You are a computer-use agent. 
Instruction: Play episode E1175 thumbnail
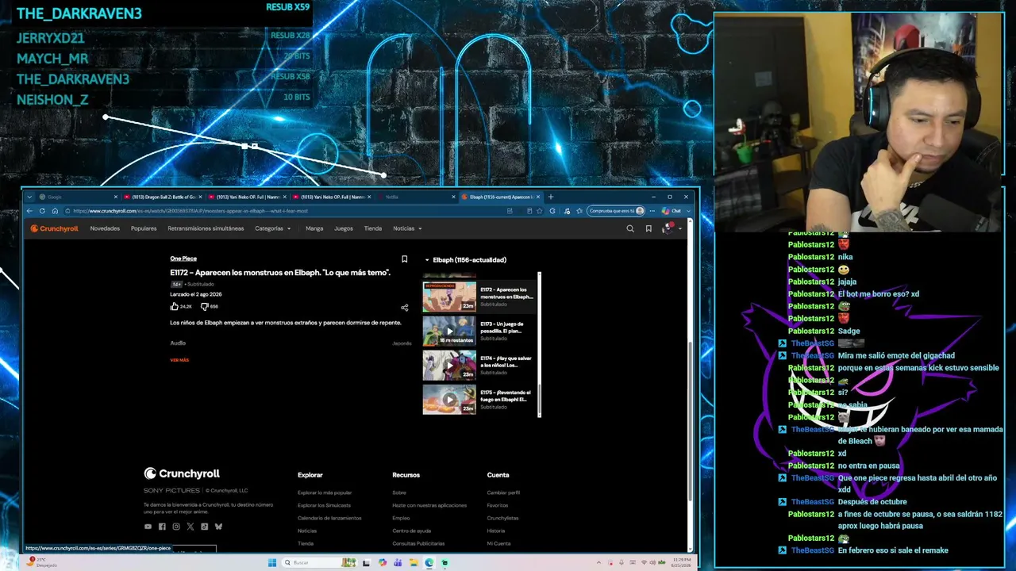click(x=449, y=400)
